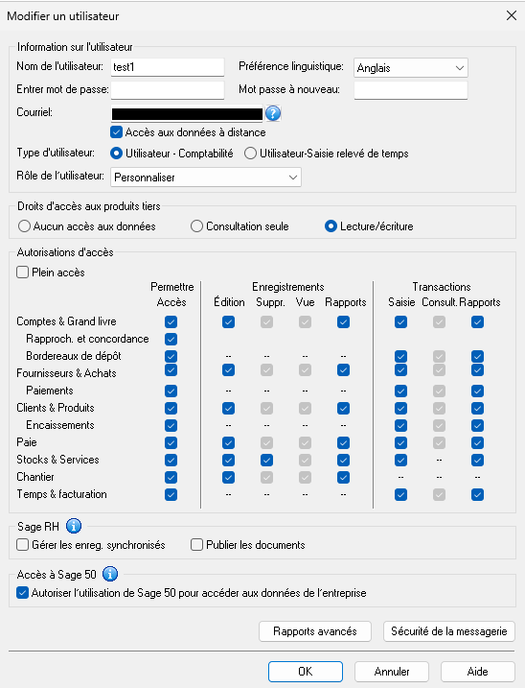Close the Modifier un utilisateur dialog

(x=511, y=15)
